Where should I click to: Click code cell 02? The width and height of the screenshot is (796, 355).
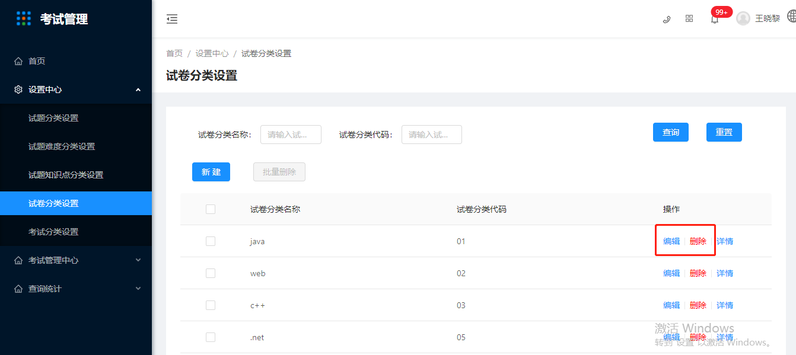coord(461,273)
